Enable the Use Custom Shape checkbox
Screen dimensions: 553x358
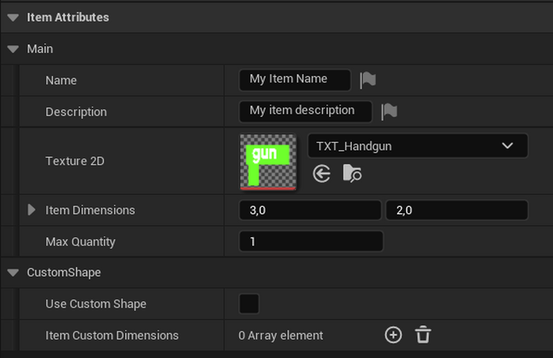[249, 304]
